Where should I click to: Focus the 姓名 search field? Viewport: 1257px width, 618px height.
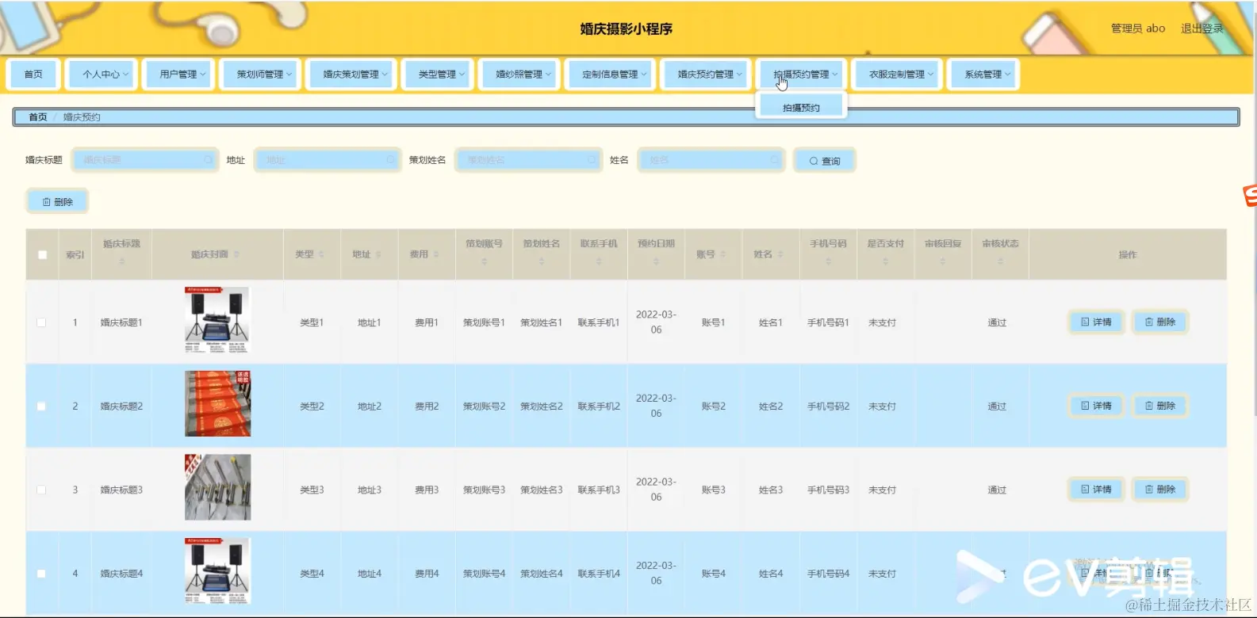[711, 160]
